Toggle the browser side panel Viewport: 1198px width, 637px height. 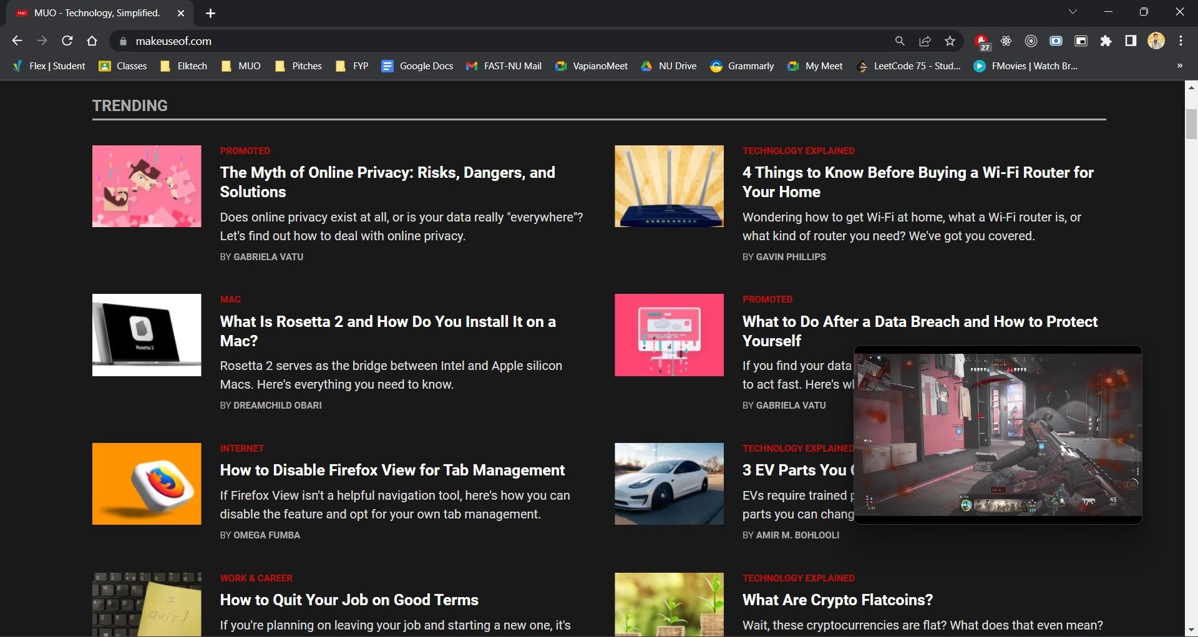(1131, 41)
